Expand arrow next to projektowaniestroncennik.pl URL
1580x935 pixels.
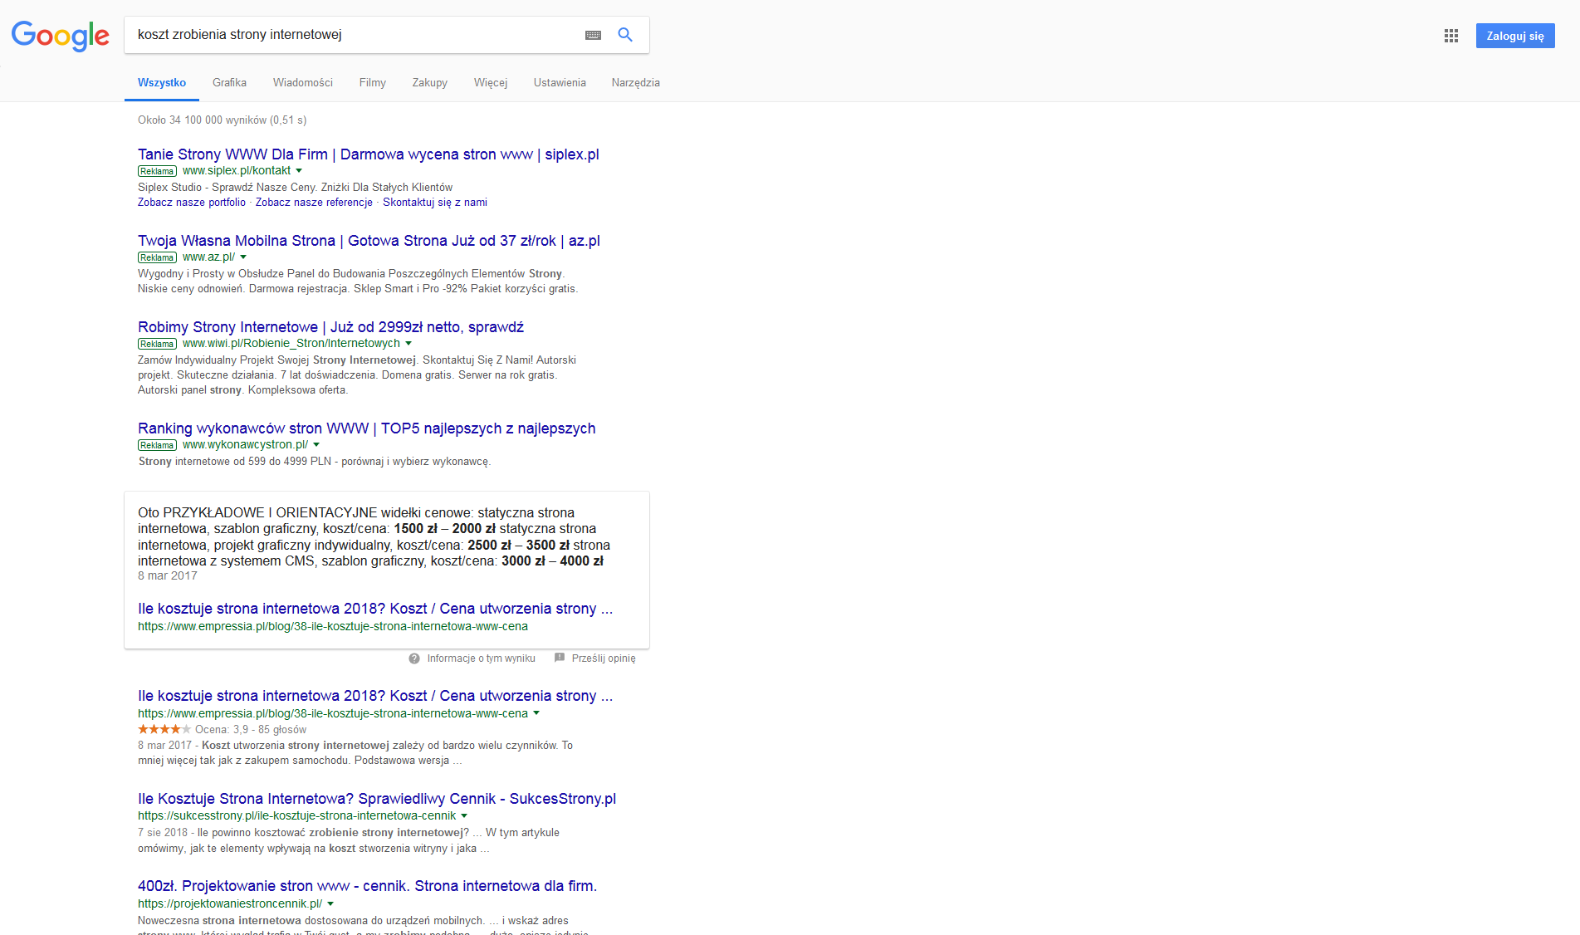330,903
